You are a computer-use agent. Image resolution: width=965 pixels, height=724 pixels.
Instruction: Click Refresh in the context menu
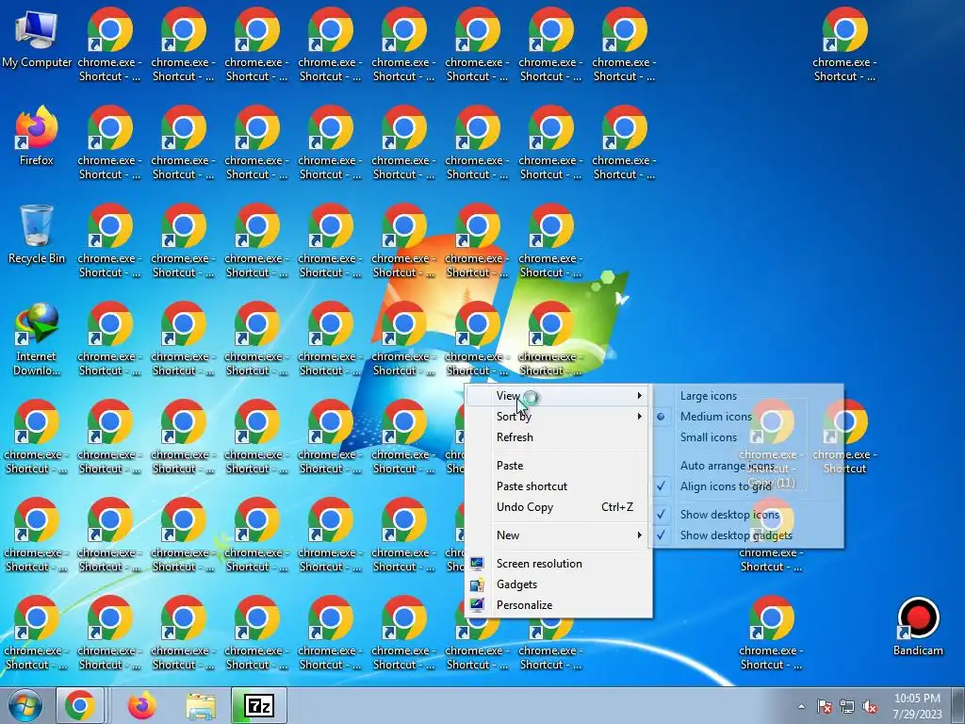(558, 437)
